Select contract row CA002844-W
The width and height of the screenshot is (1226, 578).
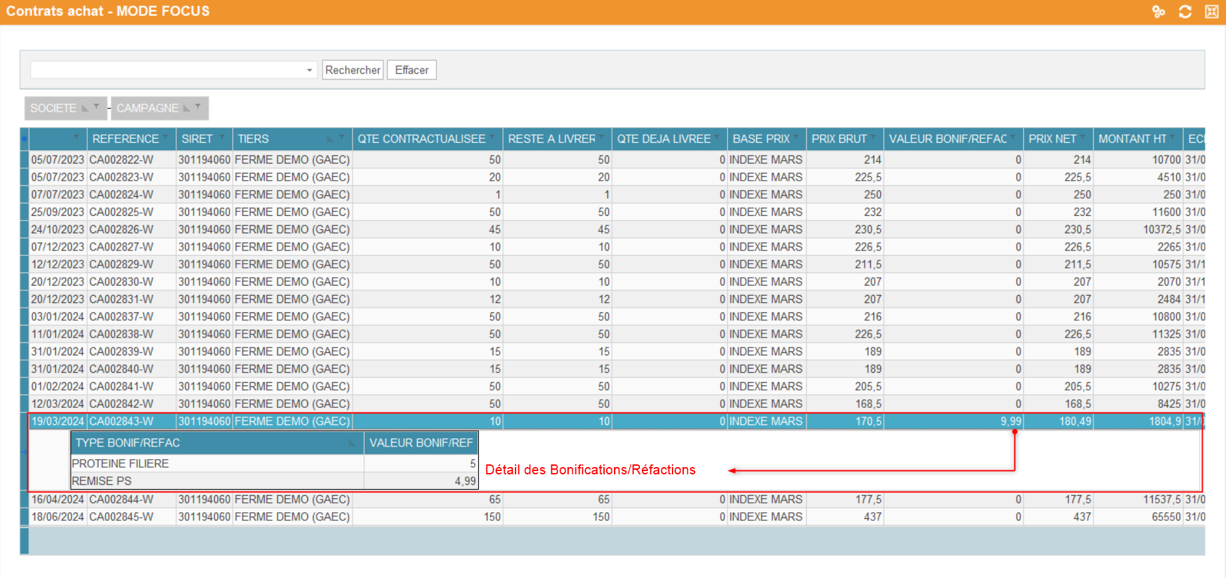pos(121,500)
